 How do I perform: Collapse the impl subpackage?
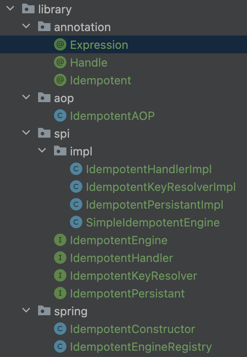pos(42,151)
